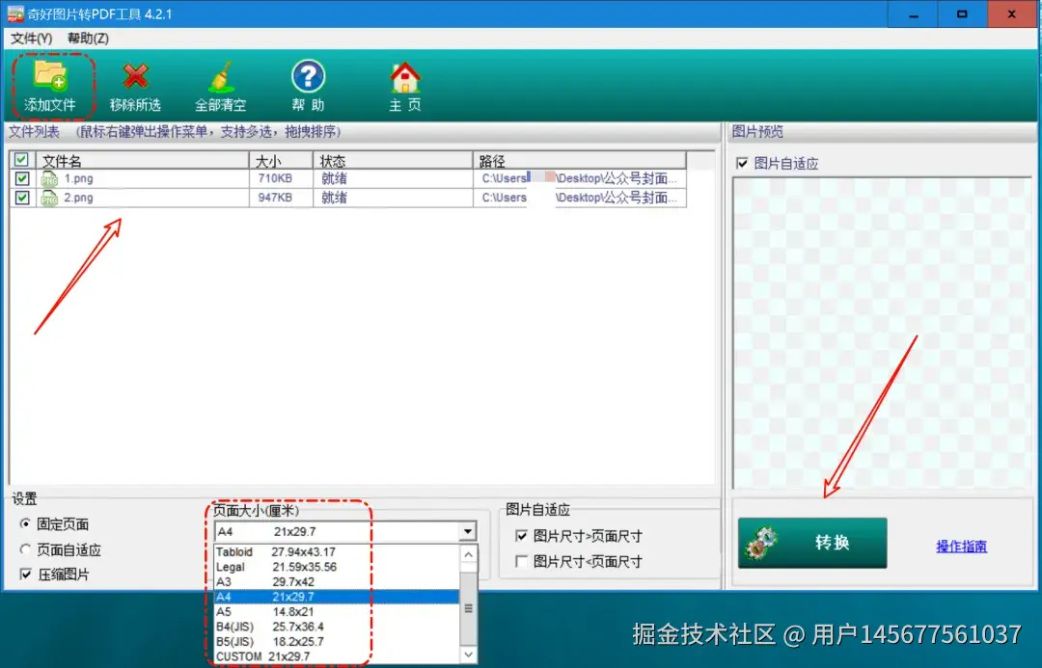Click the 全部清空 clear all broom icon

coord(221,76)
